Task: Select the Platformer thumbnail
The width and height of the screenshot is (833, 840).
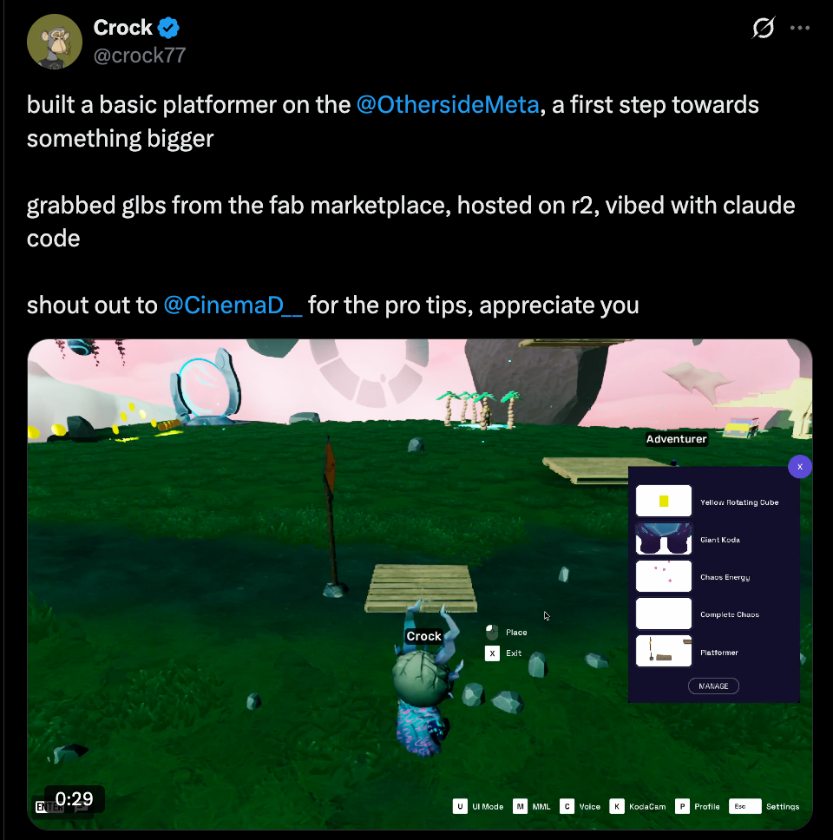Action: pyautogui.click(x=664, y=651)
